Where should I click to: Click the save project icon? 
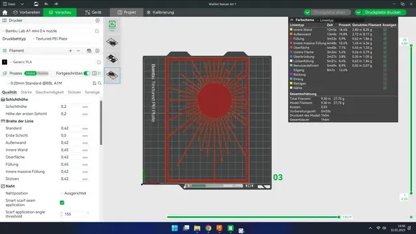pyautogui.click(x=36, y=4)
